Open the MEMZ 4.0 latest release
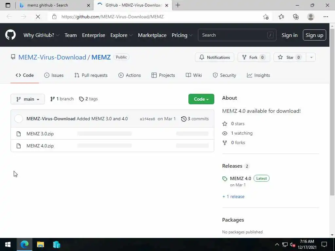The width and height of the screenshot is (335, 251). [240, 178]
